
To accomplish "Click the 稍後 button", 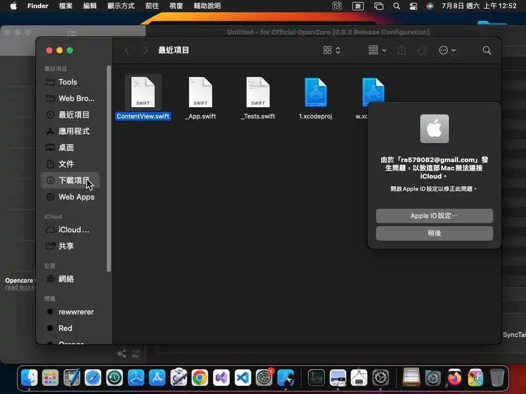I will click(434, 233).
